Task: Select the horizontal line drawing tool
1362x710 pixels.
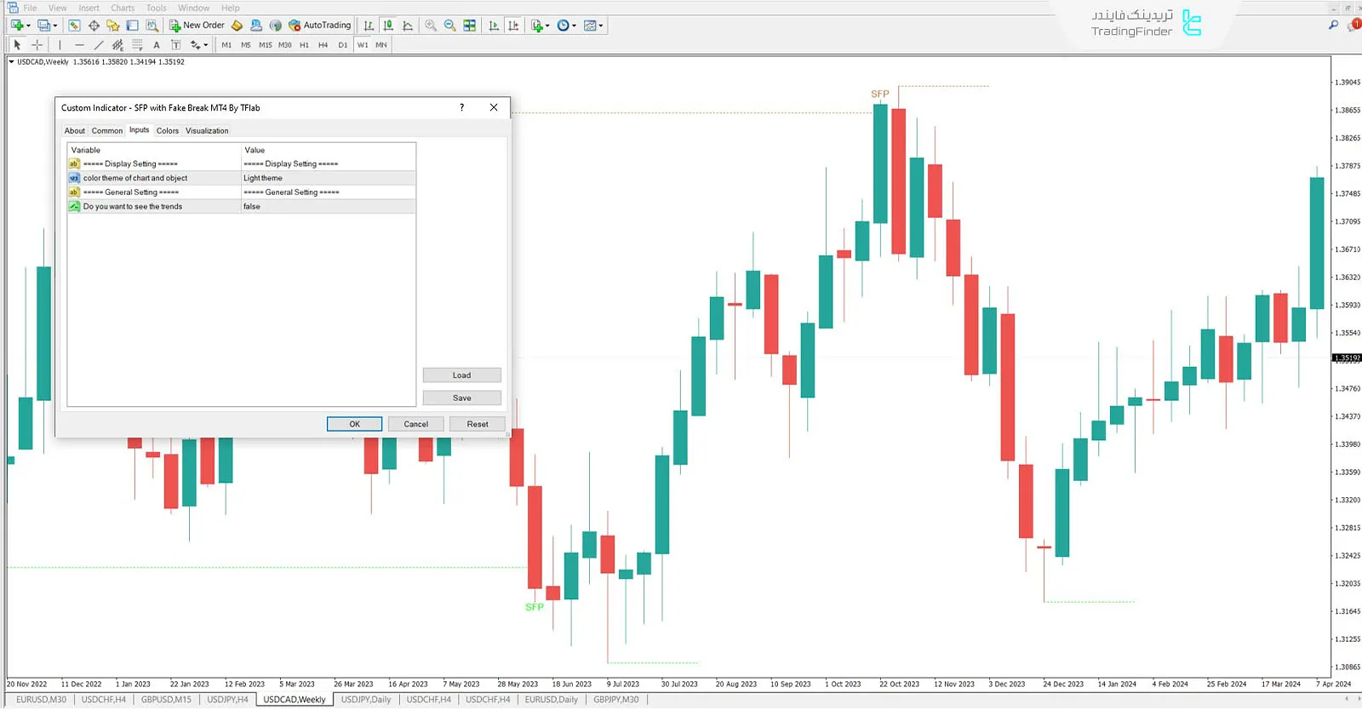Action: coord(79,45)
